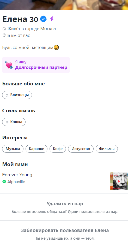Viewport: 128px width, 242px height.
Task: Click the home icon beside Живёт в городе Москва
Action: pos(4,29)
